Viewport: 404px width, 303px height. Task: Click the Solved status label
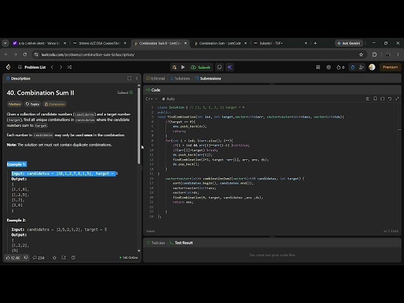[125, 93]
